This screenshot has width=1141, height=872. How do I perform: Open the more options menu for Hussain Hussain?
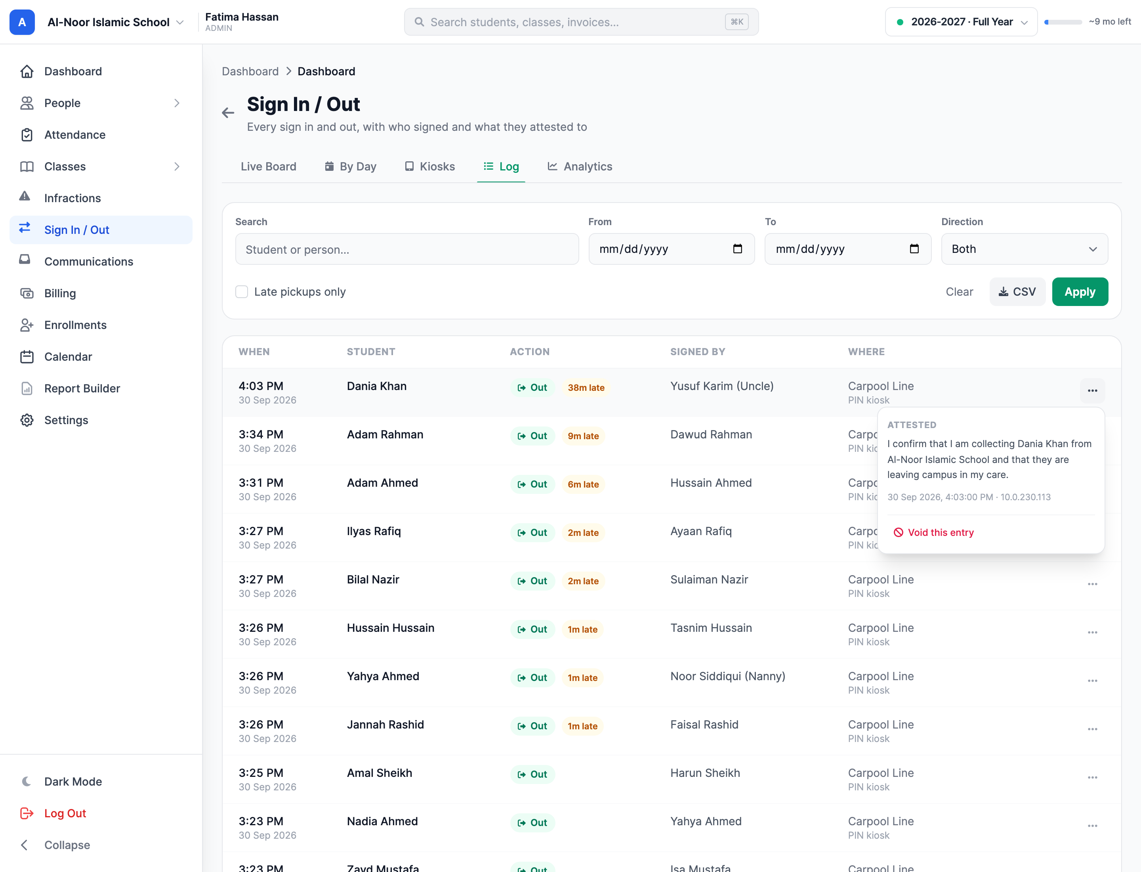coord(1092,633)
